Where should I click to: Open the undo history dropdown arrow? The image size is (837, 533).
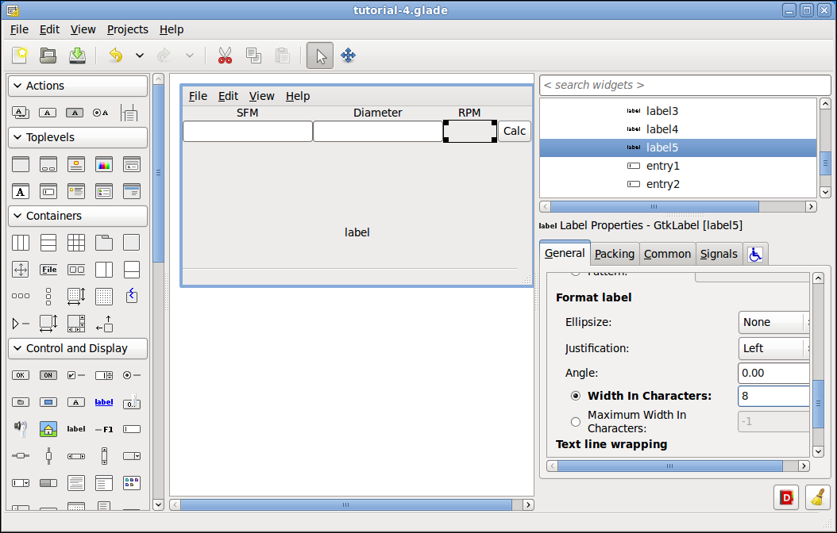click(139, 55)
